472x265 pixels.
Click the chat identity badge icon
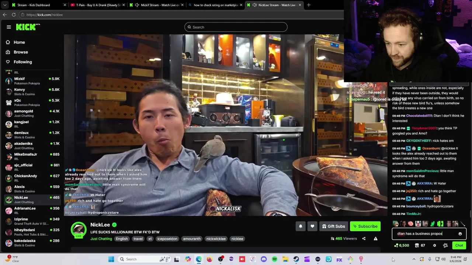click(x=445, y=245)
